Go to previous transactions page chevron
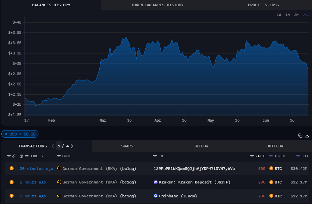The image size is (312, 204). (x=53, y=146)
